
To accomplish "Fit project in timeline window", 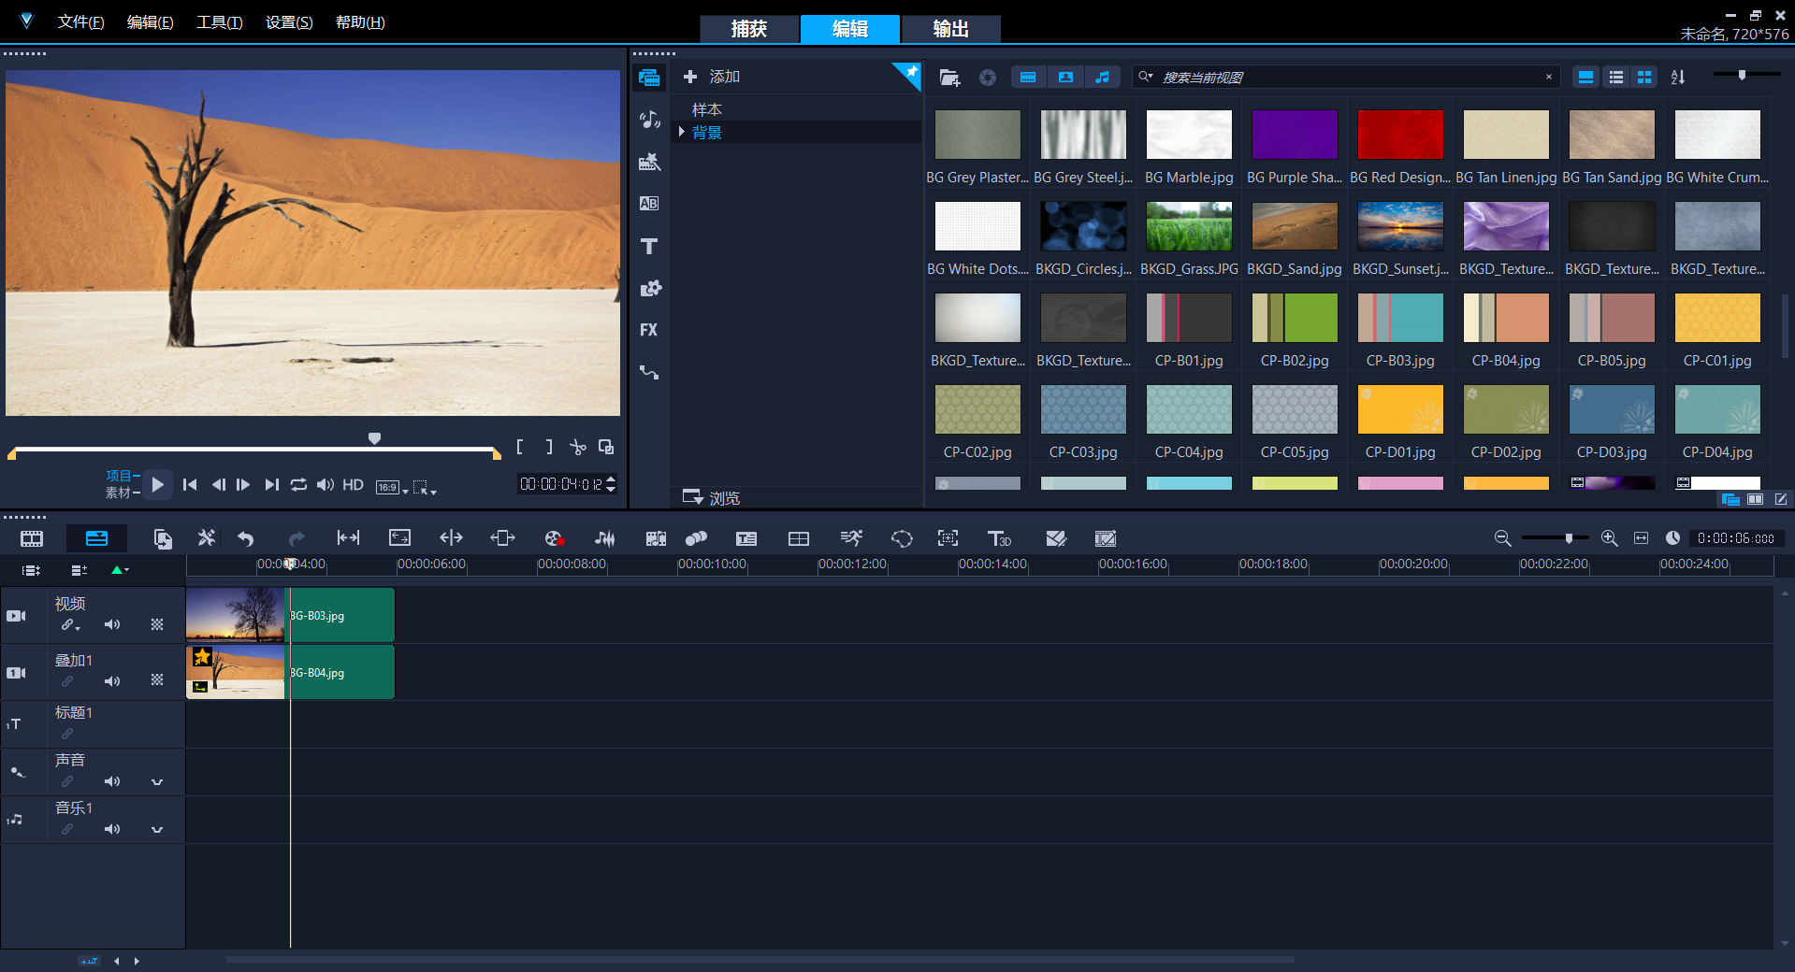I will 1641,538.
